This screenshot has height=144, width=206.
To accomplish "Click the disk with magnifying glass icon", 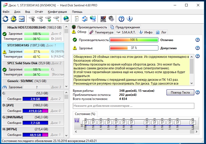I will click(56, 19).
